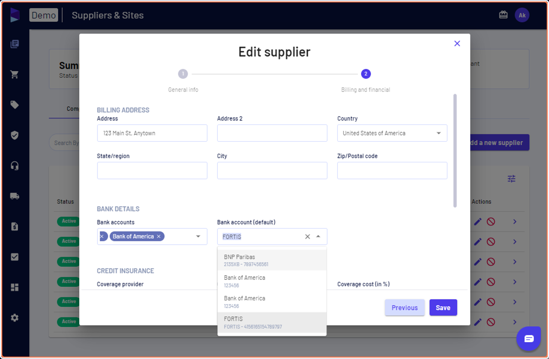Click the edit pencil in the first supplier row
549x359 pixels.
coord(478,222)
